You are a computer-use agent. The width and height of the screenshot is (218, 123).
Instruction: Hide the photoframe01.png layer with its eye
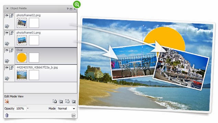coord(7,33)
